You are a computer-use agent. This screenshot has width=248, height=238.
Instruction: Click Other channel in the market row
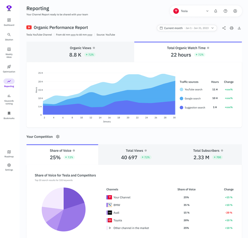[170, 228]
